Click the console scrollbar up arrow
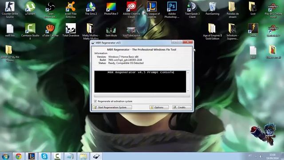 pos(188,72)
